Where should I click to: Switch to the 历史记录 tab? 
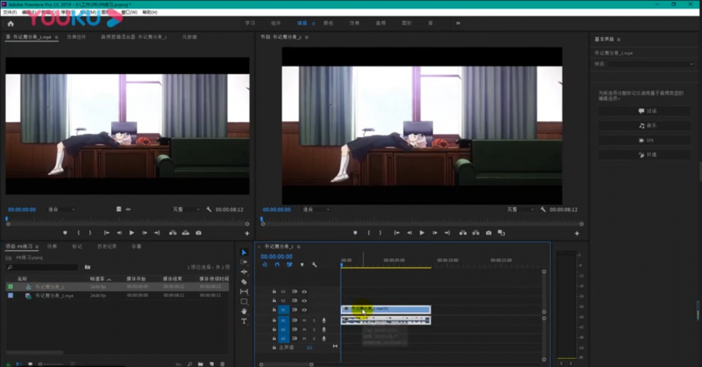(106, 246)
